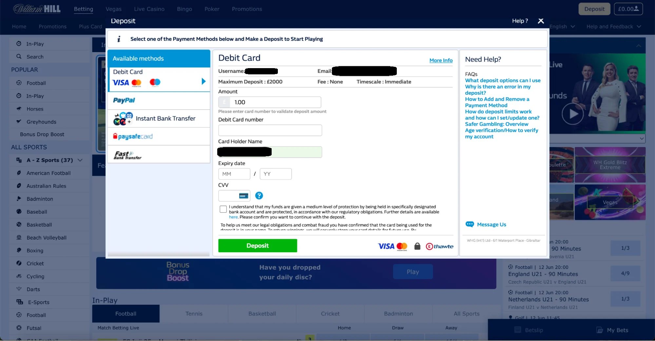Expand the A - Z Sports list
The height and width of the screenshot is (341, 655).
point(80,160)
